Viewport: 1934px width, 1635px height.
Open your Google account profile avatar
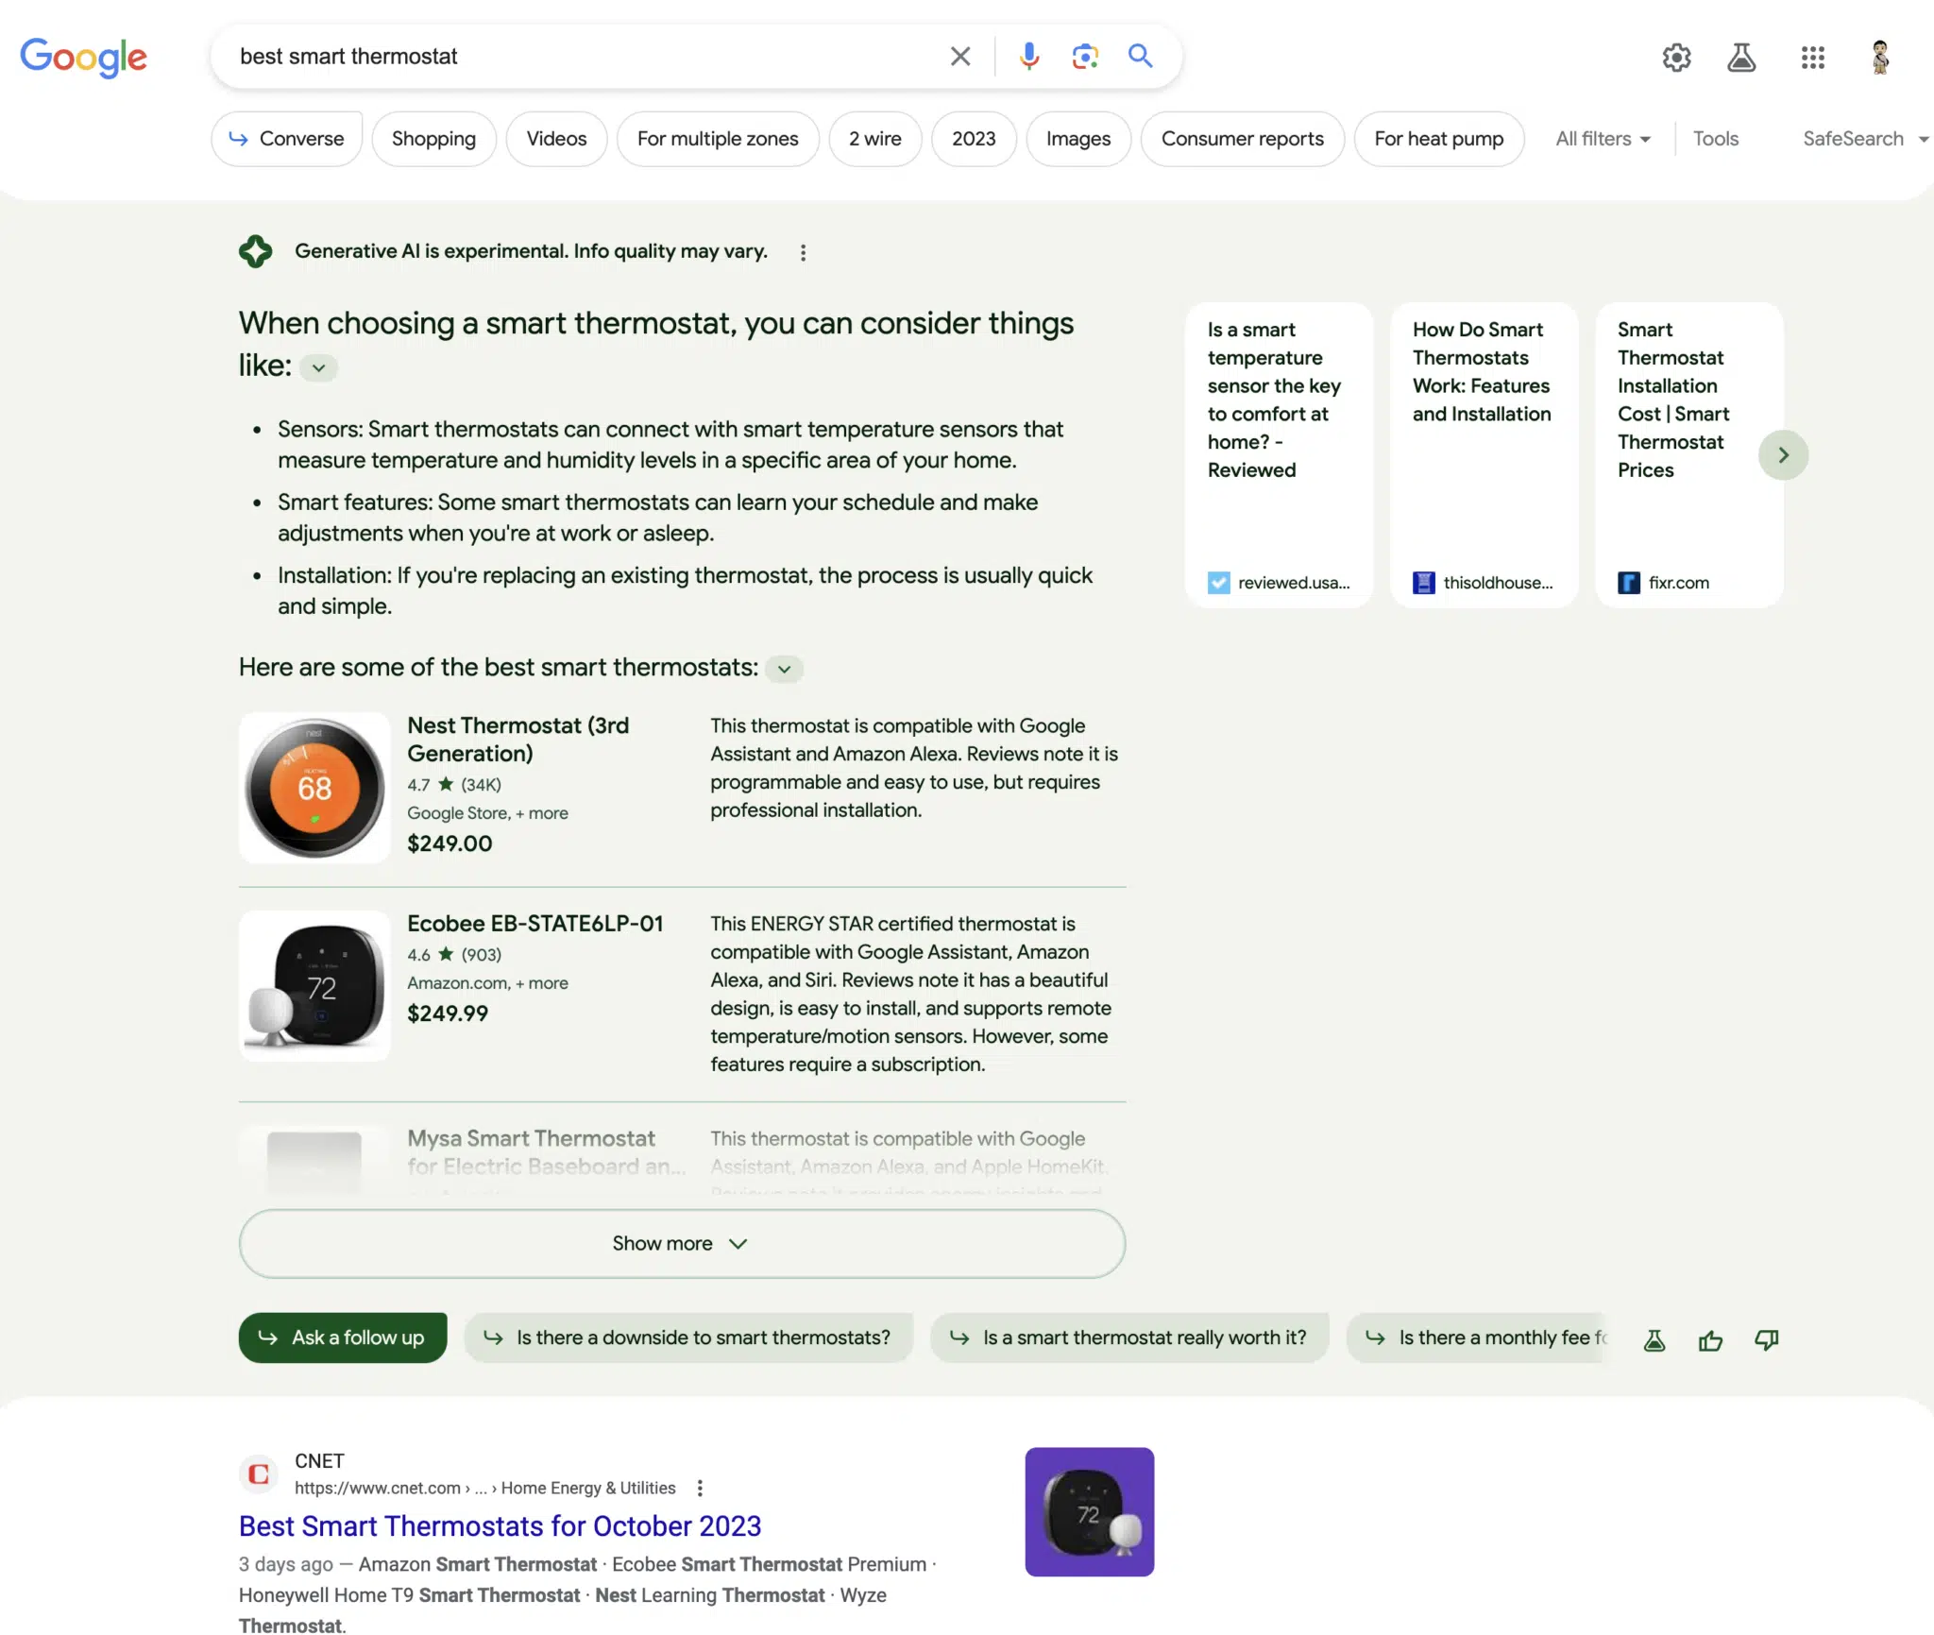tap(1879, 58)
